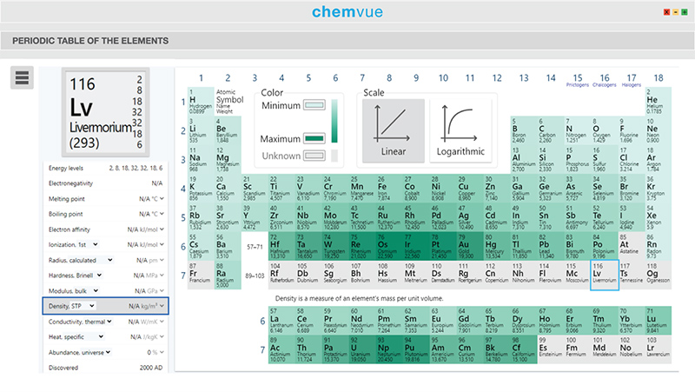Viewport: 695px width, 392px height.
Task: Select the Energy levels property row
Action: 105,168
